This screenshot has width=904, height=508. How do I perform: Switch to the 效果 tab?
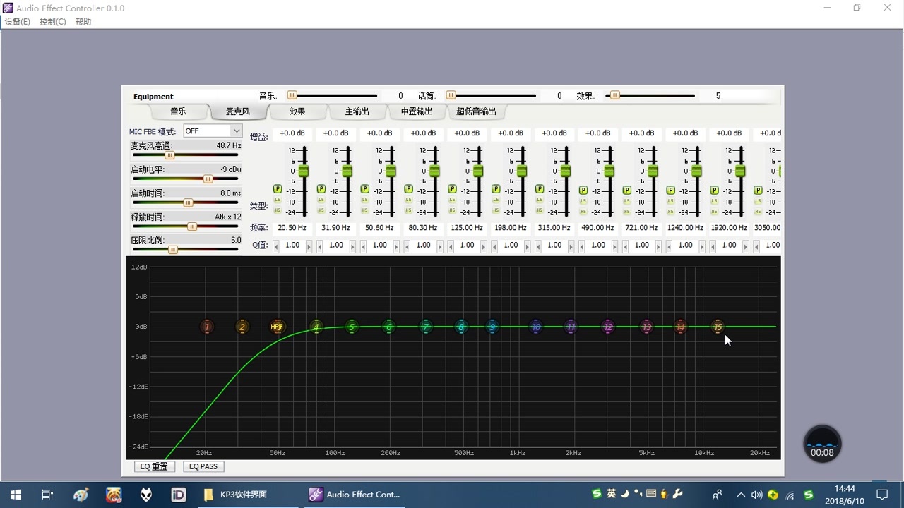[297, 111]
